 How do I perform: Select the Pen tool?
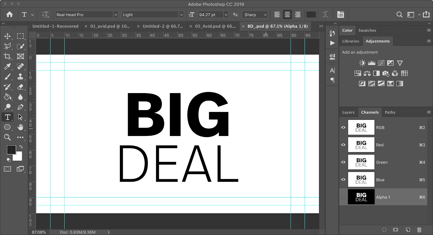20,107
